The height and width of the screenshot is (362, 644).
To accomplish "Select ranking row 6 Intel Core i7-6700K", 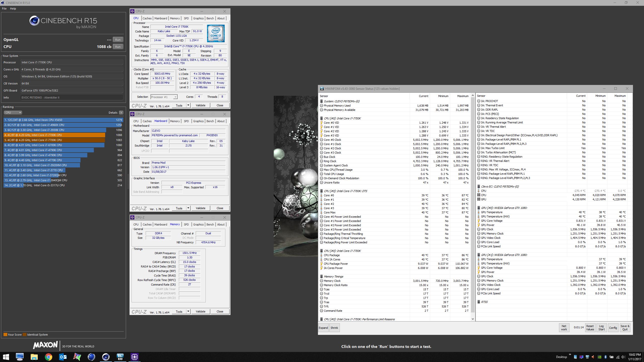I will point(63,145).
